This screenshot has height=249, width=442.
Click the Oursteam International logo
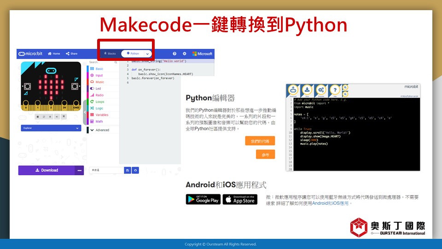pos(388,227)
